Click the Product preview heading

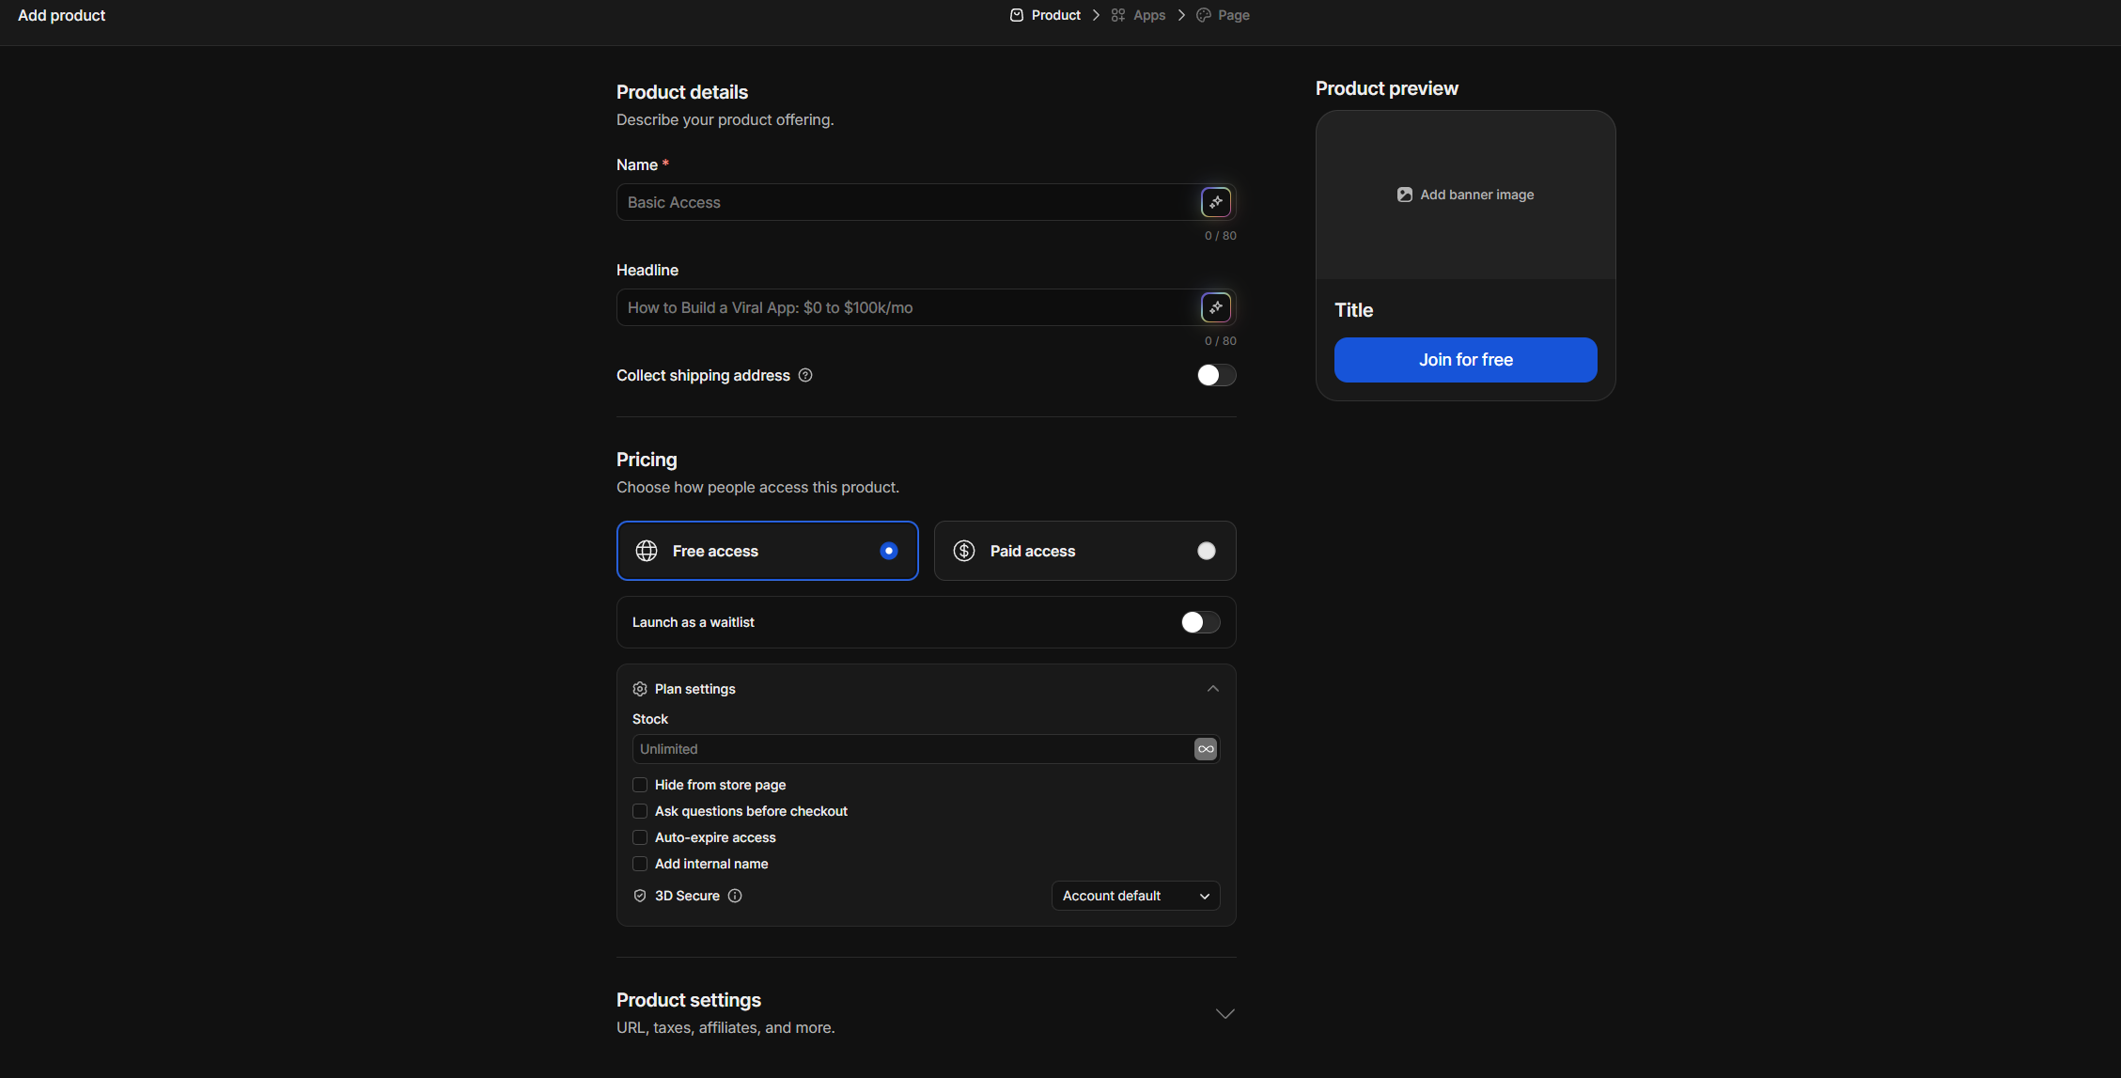coord(1387,88)
